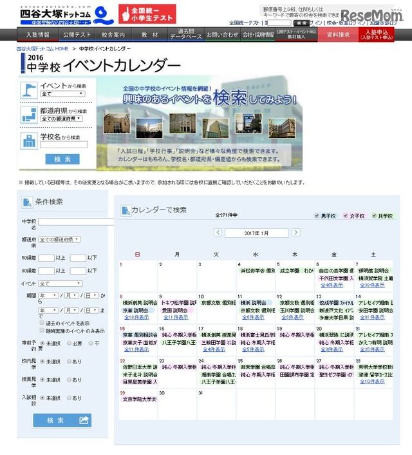The image size is (412, 455).
Task: Go to next month with right arrow
Action: point(296,233)
